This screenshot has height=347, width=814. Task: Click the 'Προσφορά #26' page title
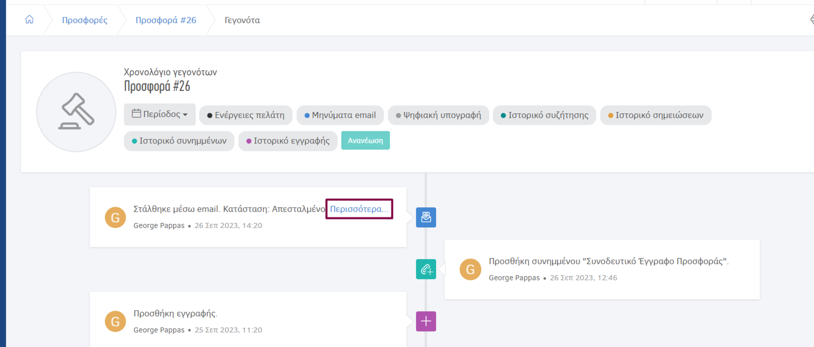click(157, 86)
